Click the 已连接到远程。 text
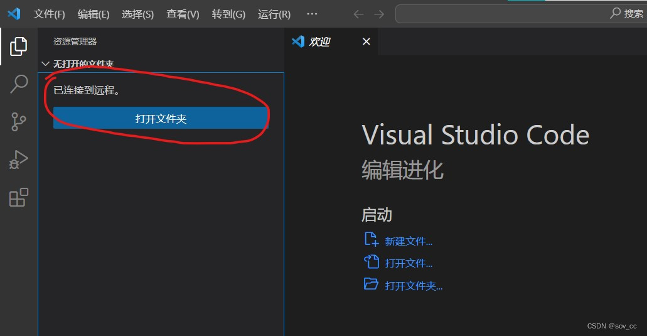Viewport: 647px width, 336px height. click(87, 90)
